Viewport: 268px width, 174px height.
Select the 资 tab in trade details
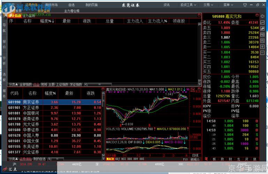[x=247, y=159]
